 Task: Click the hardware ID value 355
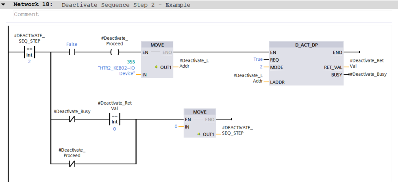(x=131, y=62)
